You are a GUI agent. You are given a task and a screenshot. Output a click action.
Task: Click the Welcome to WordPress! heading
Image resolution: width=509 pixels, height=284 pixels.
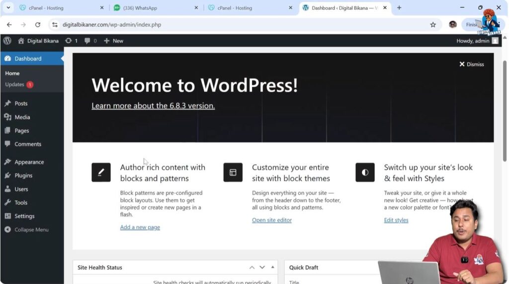pos(194,85)
